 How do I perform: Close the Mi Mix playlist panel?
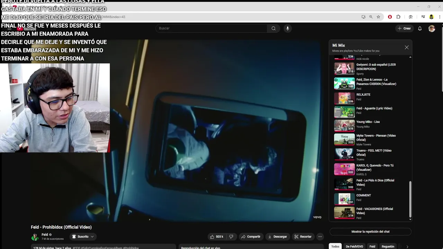coord(407,47)
